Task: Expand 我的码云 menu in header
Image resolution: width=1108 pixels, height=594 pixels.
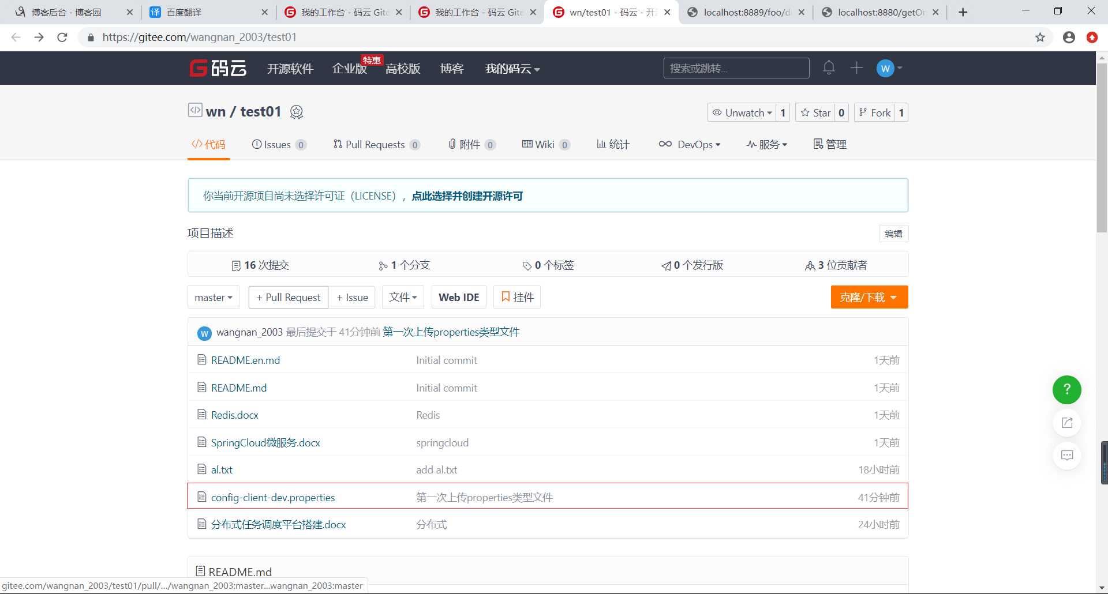Action: tap(512, 69)
